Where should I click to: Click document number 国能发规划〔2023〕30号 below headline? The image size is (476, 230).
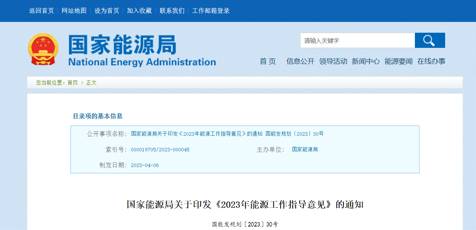tap(245, 224)
